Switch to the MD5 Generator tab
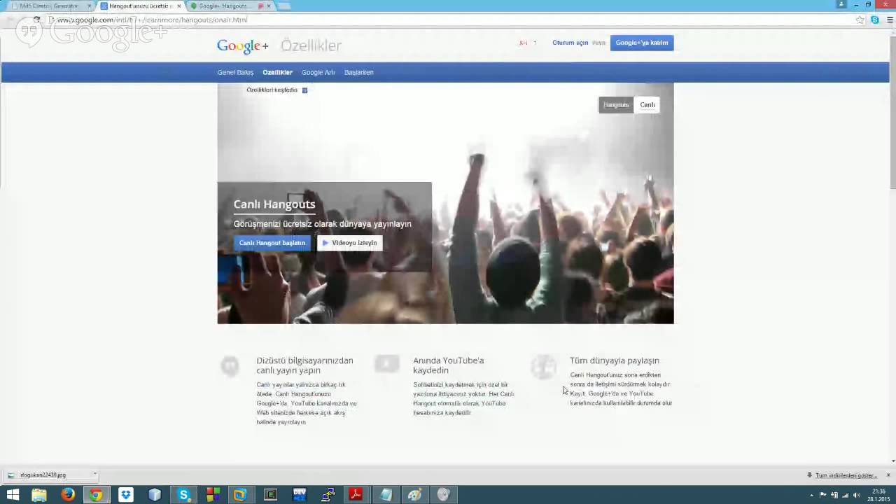 point(49,6)
